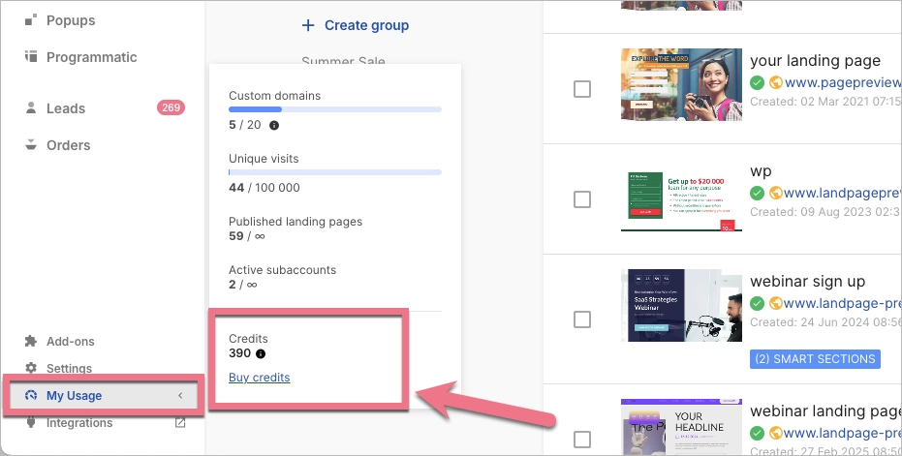Screen dimensions: 902x456
Task: Click the Buy credits link
Action: (259, 378)
